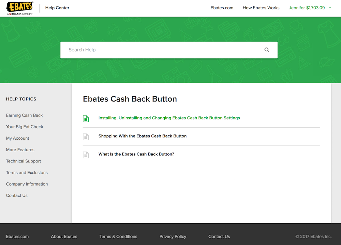Click the Ebates logo
The width and height of the screenshot is (341, 245).
click(x=20, y=8)
